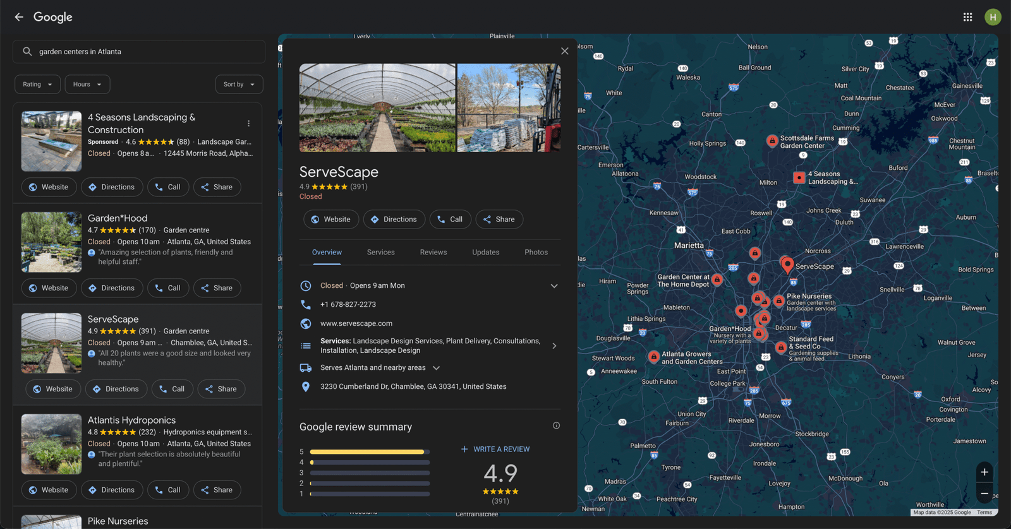Click address 3230 Cumberland Dr, Chamblee
This screenshot has height=529, width=1011.
click(x=413, y=386)
